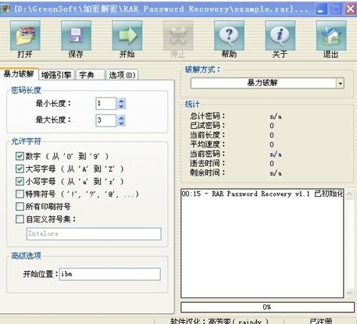Click the 已注册 status bar text

[321, 321]
